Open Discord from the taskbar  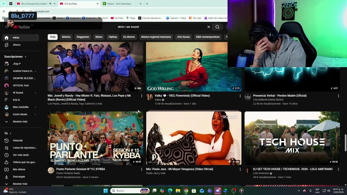(218, 191)
